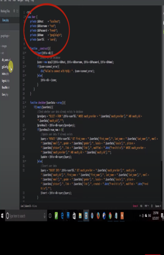Collapse the isset block fold at line 10
The image size is (164, 255).
pyautogui.click(x=26, y=53)
